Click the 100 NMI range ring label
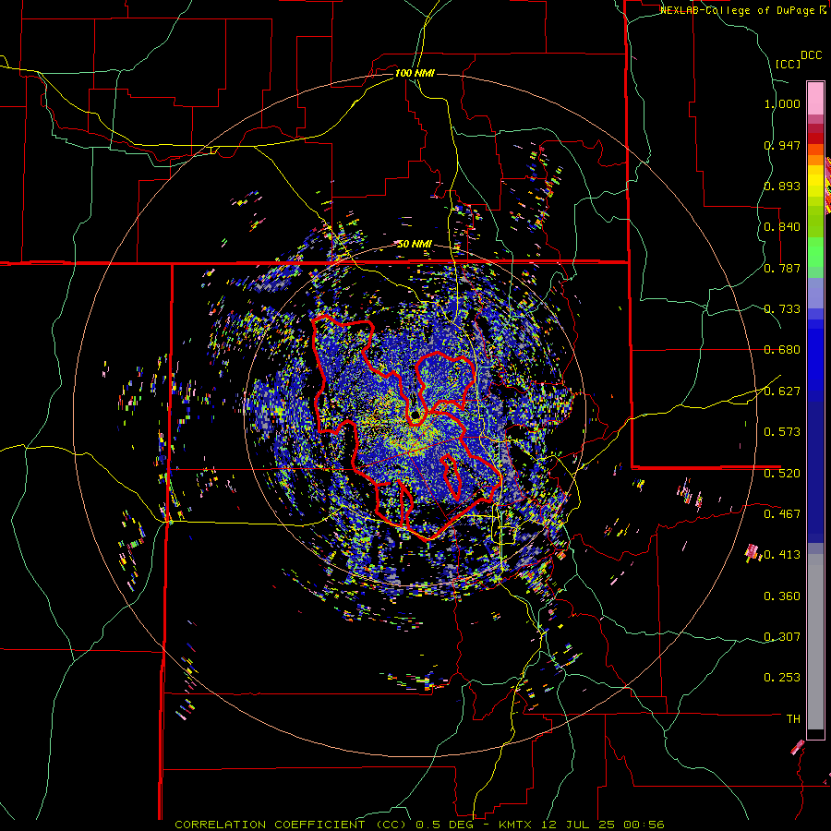 pyautogui.click(x=415, y=73)
